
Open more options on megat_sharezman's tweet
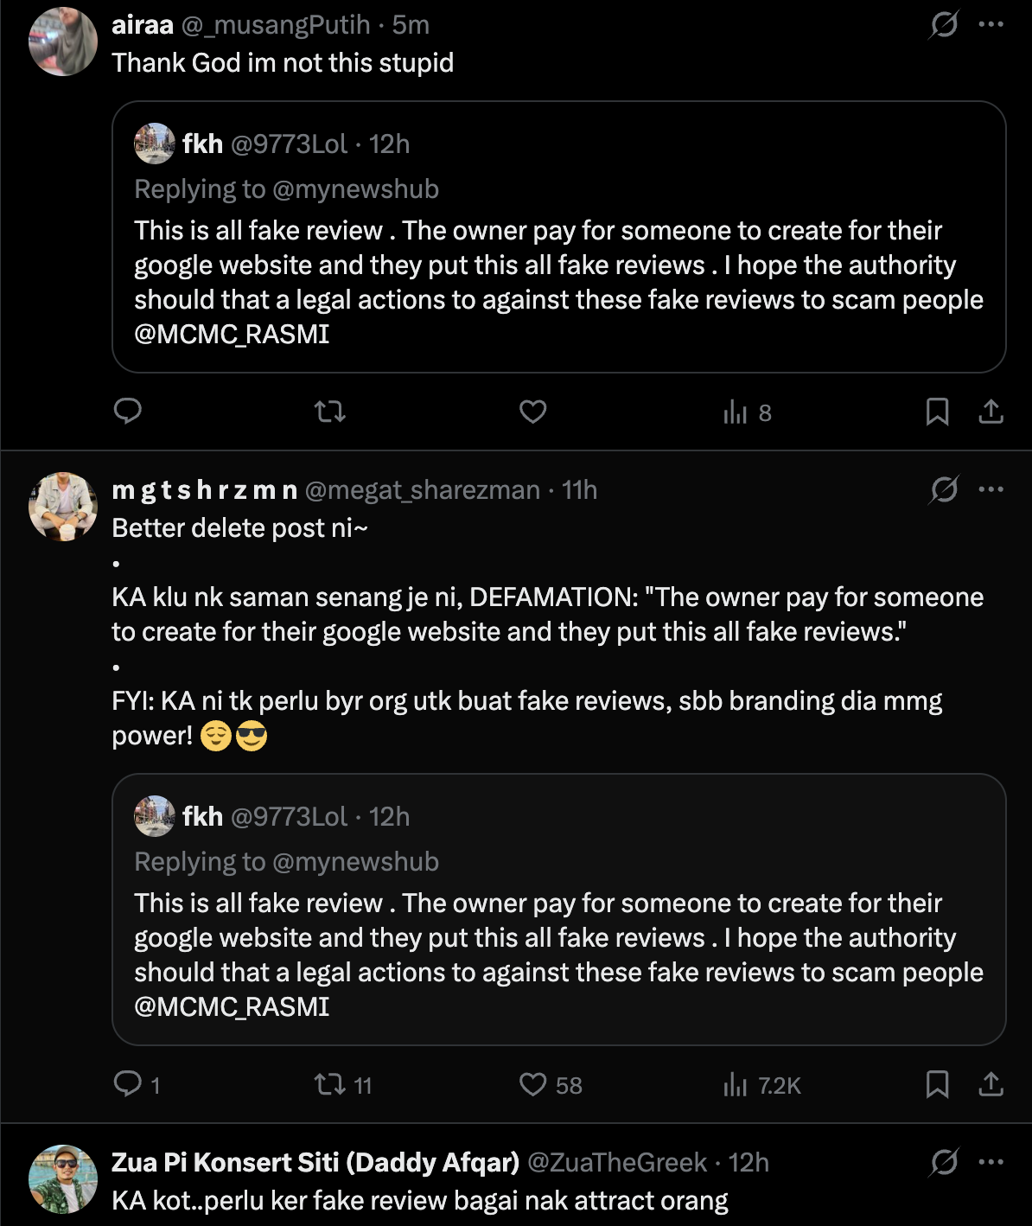point(991,489)
